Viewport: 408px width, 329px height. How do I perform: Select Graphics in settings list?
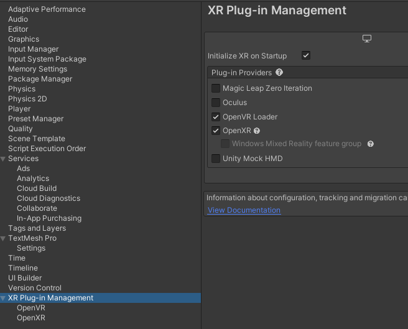point(24,39)
